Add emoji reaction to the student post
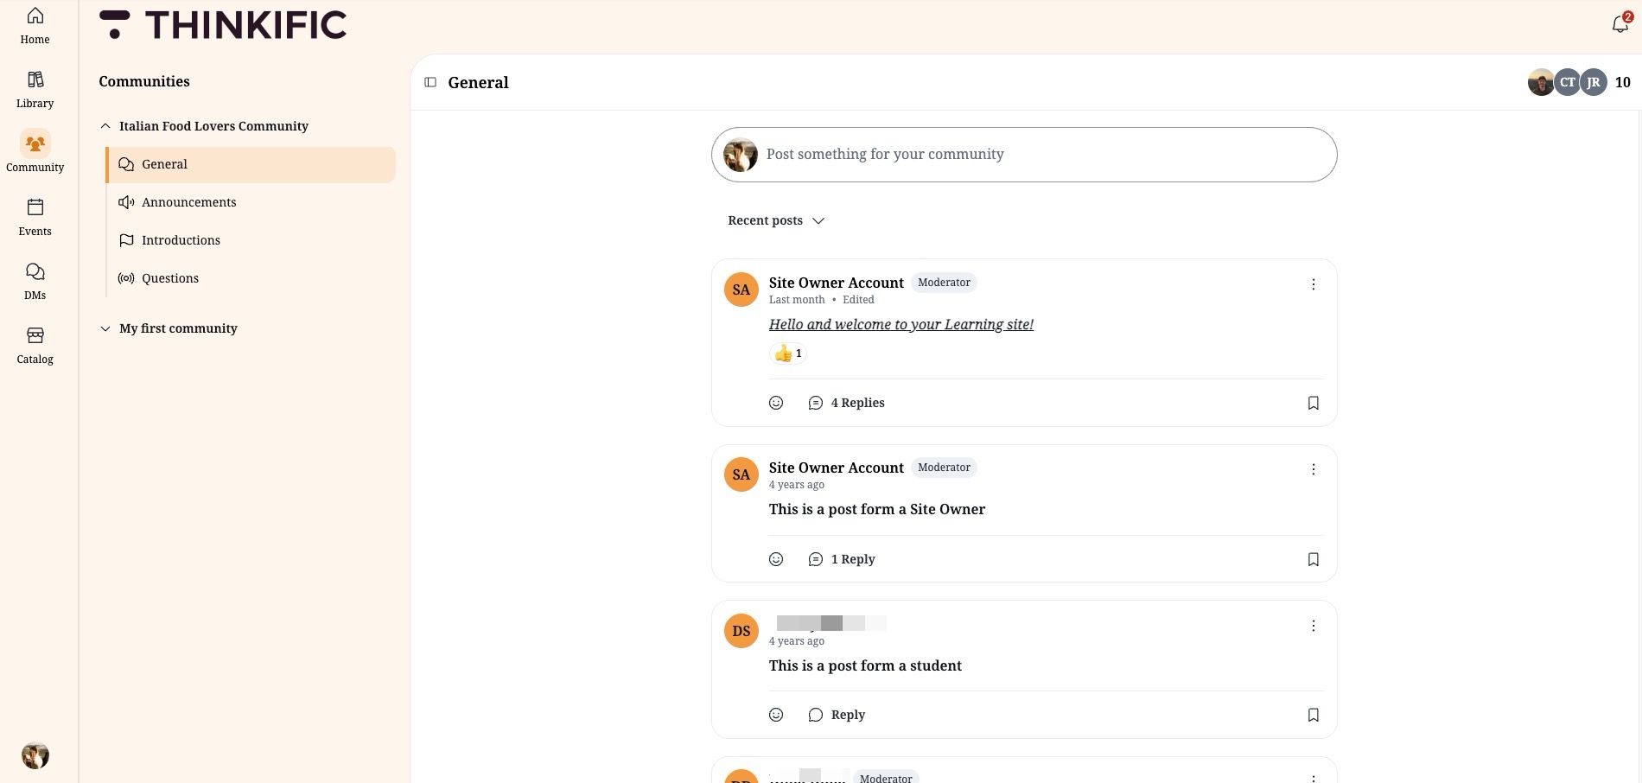Screen dimensions: 1642x783 (776, 715)
